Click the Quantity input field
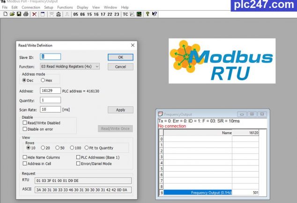 point(51,100)
